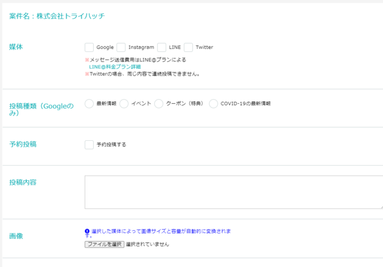Viewport: 383px width, 267px height.
Task: Toggle the 予約投稿する checkbox
Action: click(89, 144)
